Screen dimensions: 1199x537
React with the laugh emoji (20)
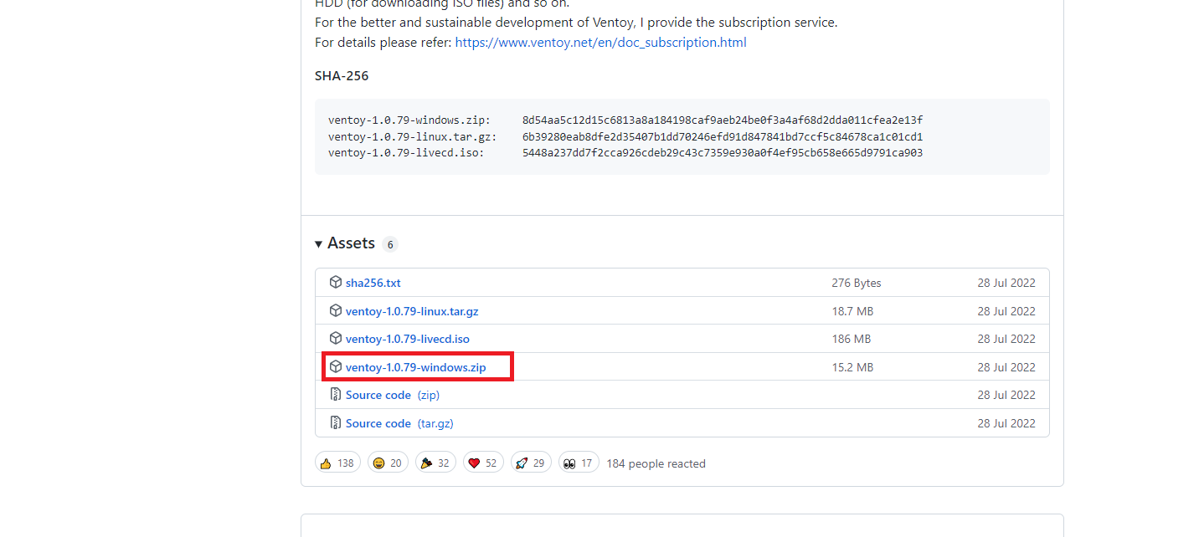point(388,463)
